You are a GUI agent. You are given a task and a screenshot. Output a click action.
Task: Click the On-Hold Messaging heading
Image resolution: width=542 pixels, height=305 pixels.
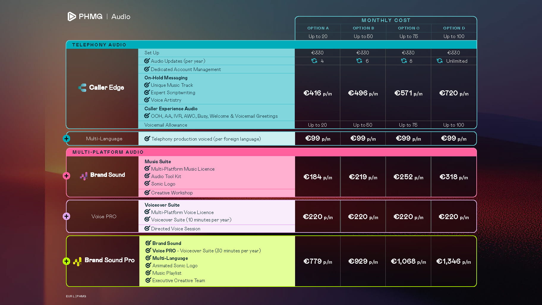(x=166, y=78)
